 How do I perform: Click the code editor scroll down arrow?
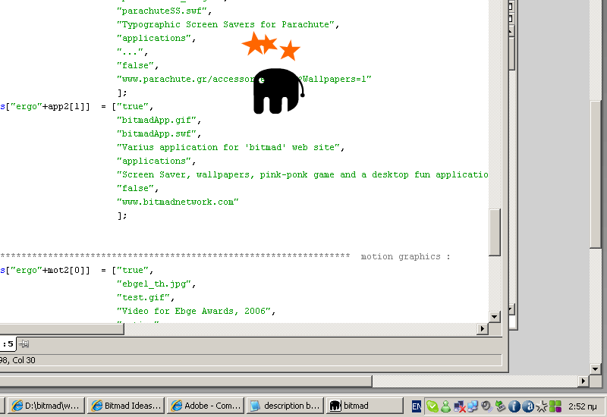(494, 316)
